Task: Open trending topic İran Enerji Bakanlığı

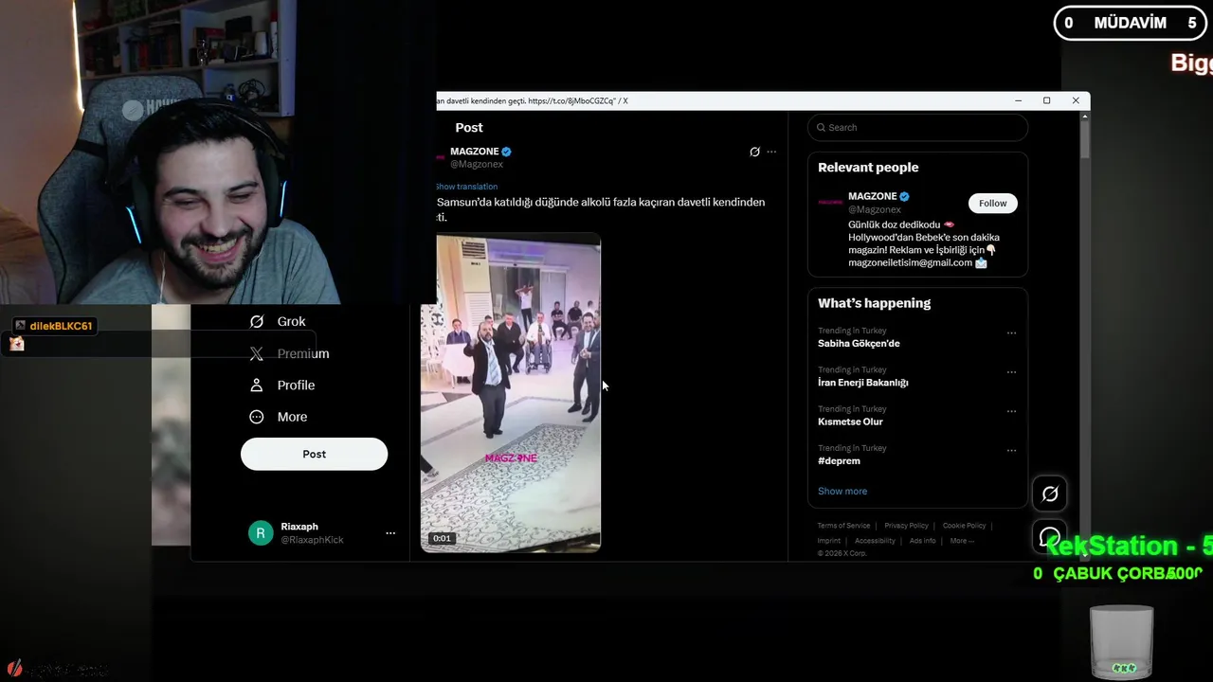Action: click(862, 383)
